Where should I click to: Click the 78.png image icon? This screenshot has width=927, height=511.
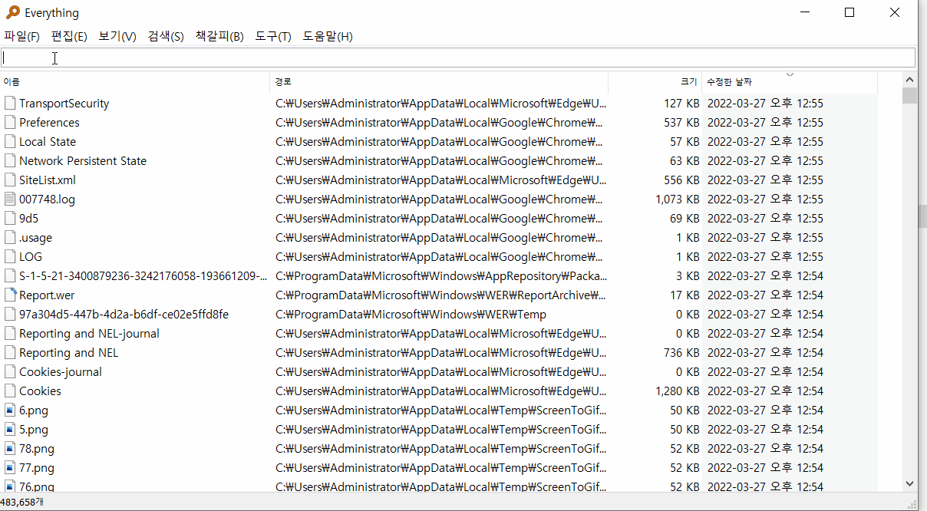(10, 448)
